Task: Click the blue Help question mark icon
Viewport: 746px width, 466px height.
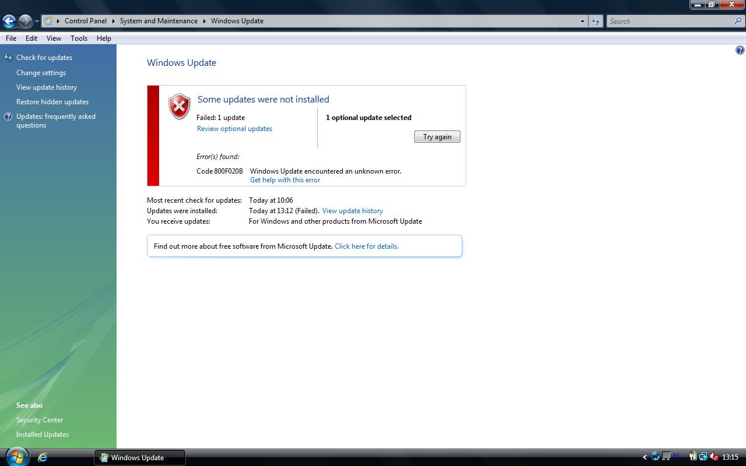Action: point(740,51)
